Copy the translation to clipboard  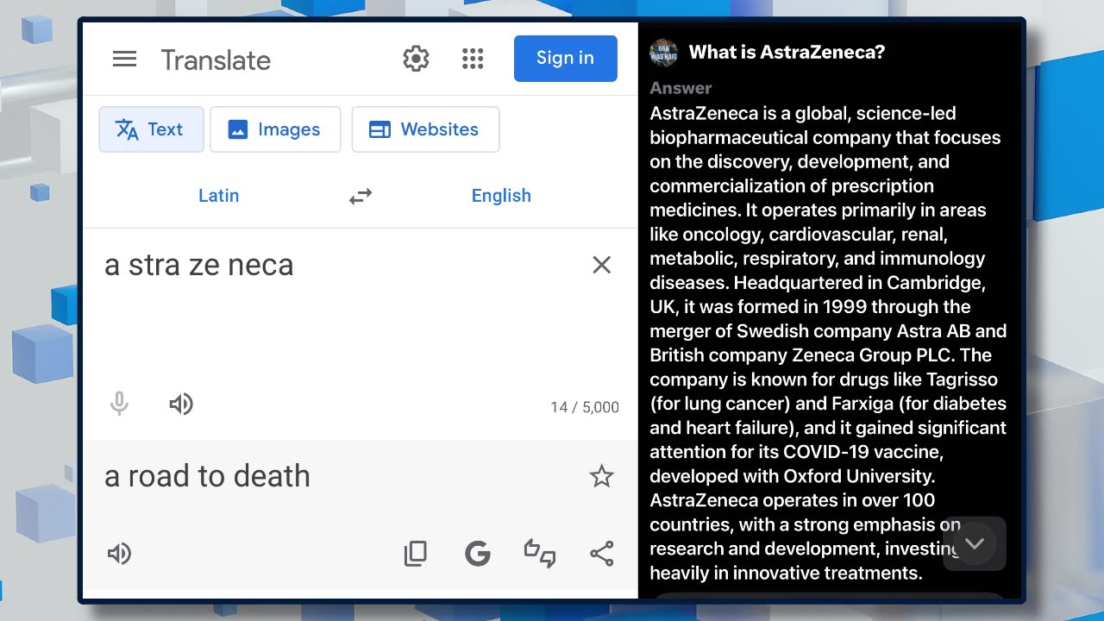point(416,554)
